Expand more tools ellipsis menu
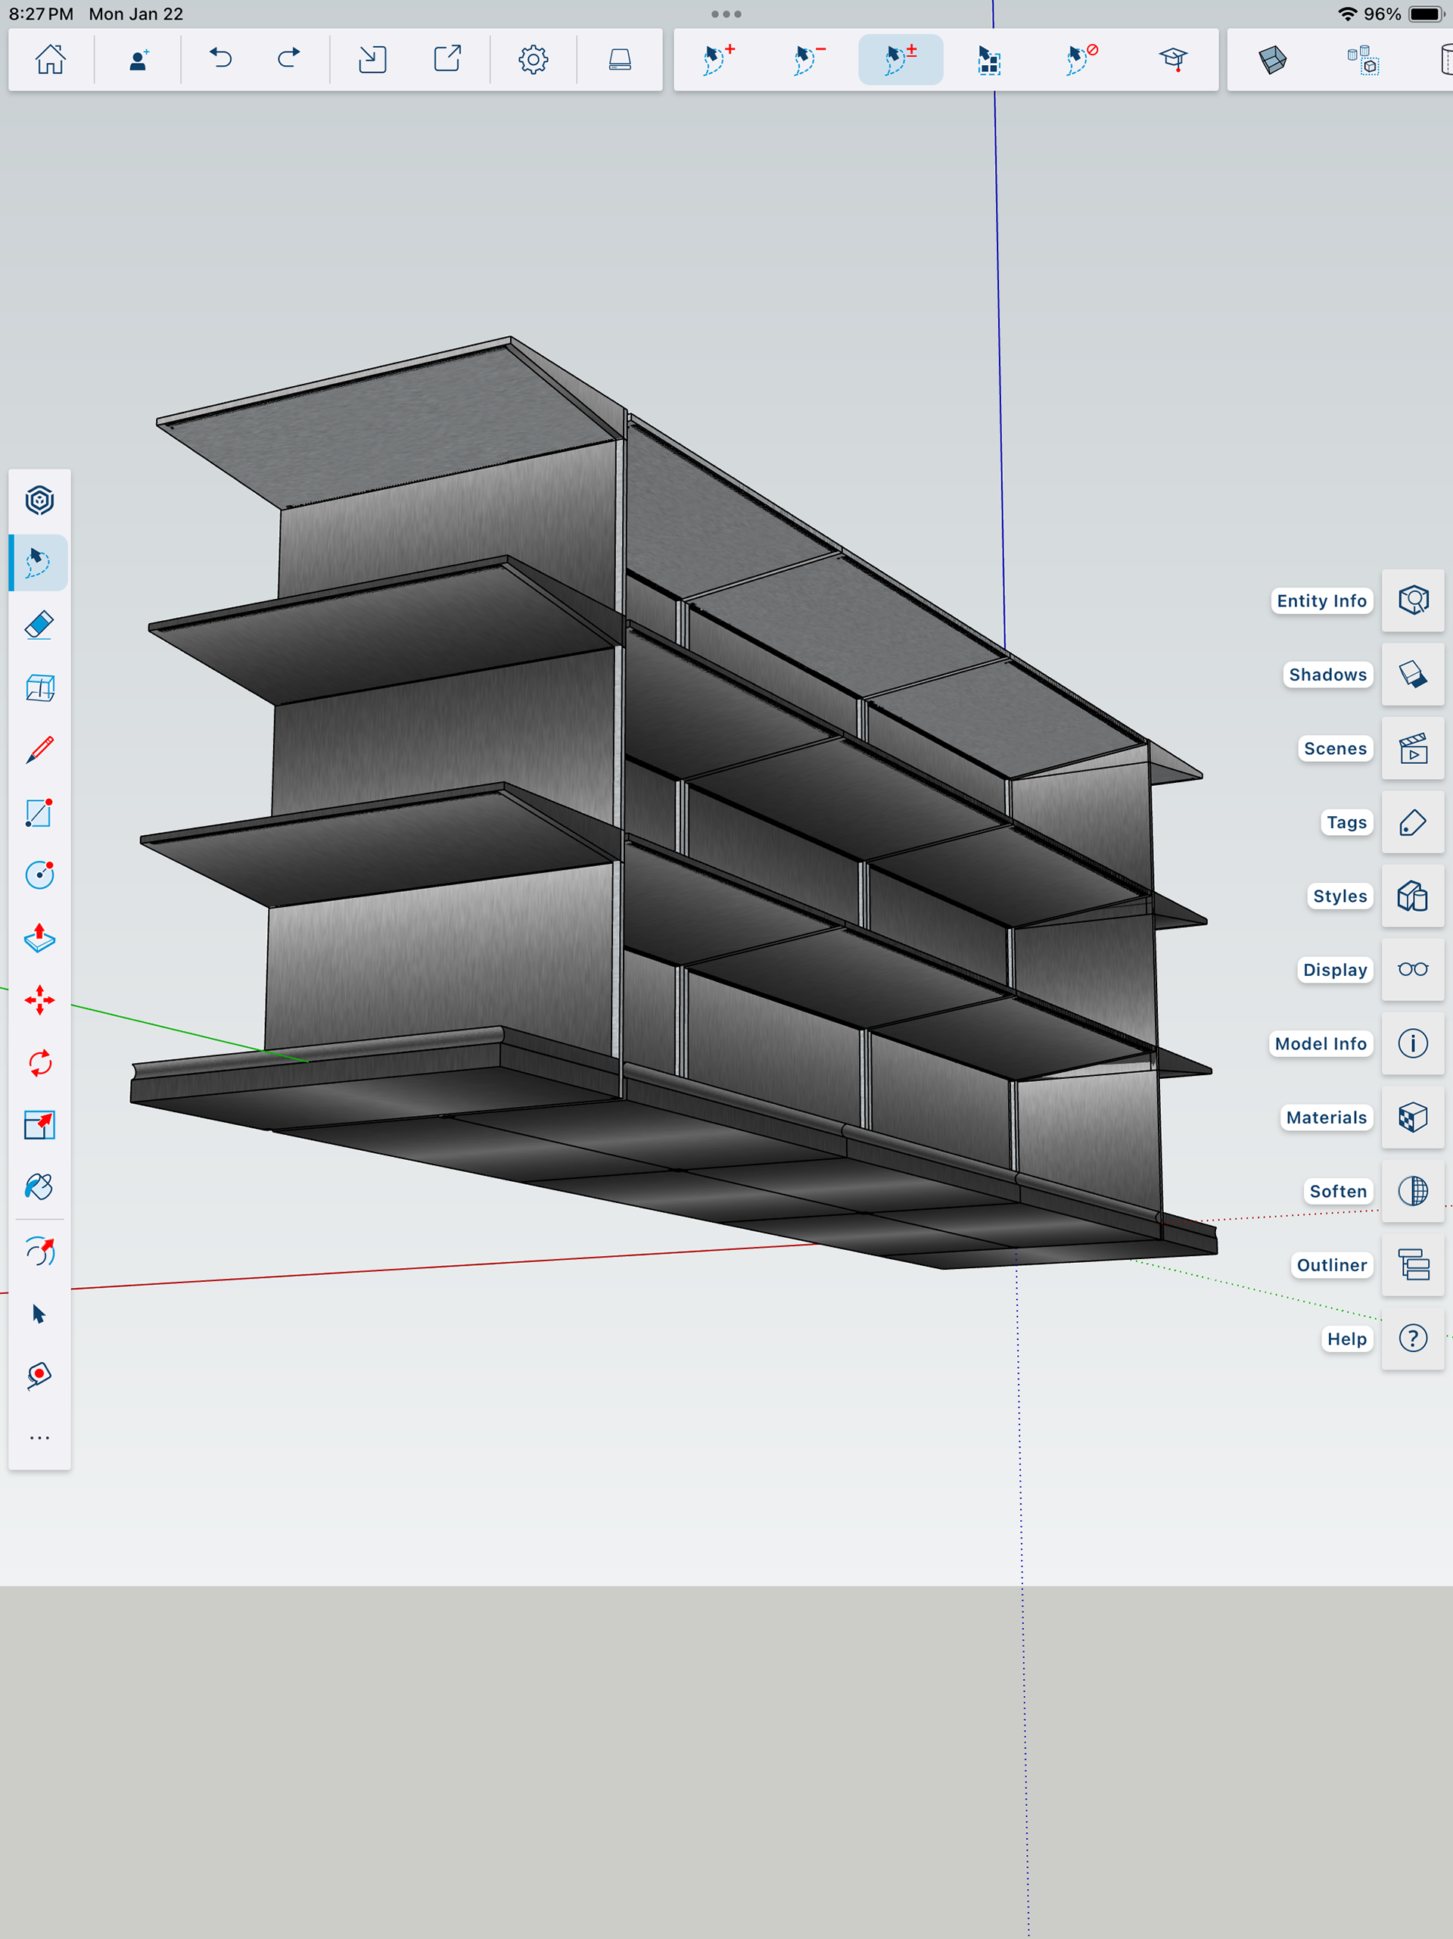 pos(39,1438)
